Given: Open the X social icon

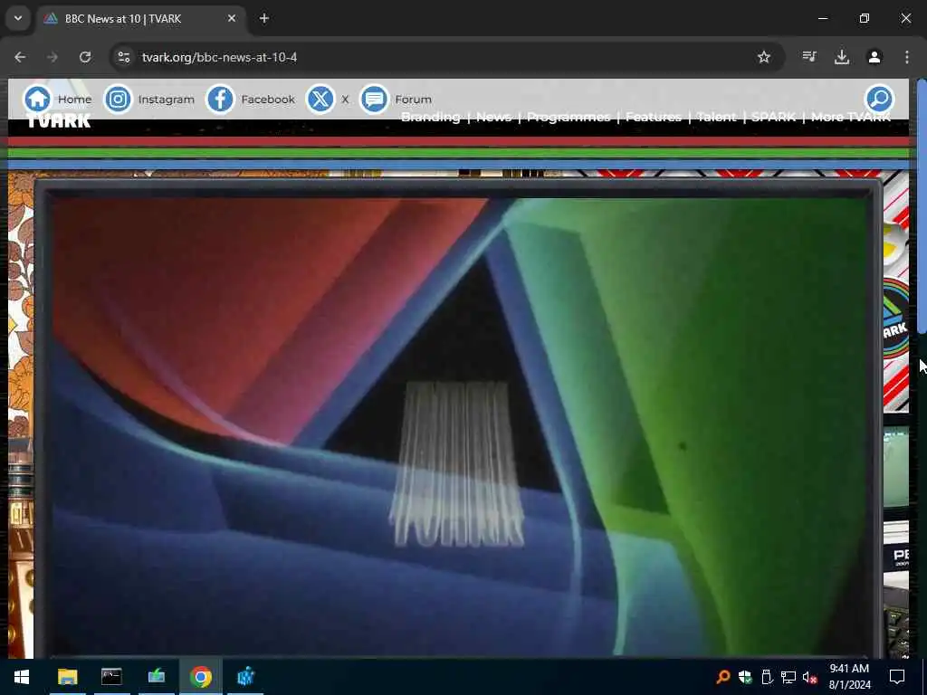Looking at the screenshot, I should click(x=320, y=99).
